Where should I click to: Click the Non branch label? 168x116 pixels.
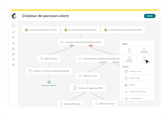pyautogui.click(x=91, y=46)
